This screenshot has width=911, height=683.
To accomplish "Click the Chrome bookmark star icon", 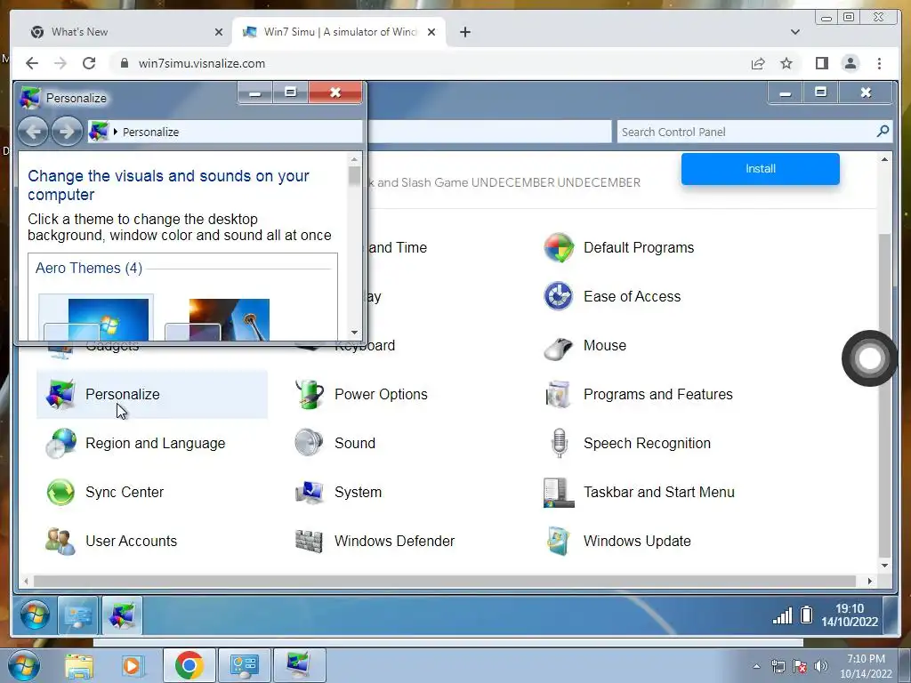I will coord(786,63).
